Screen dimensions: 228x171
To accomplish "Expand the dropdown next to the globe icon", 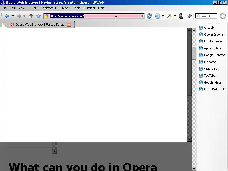I will (x=163, y=16).
